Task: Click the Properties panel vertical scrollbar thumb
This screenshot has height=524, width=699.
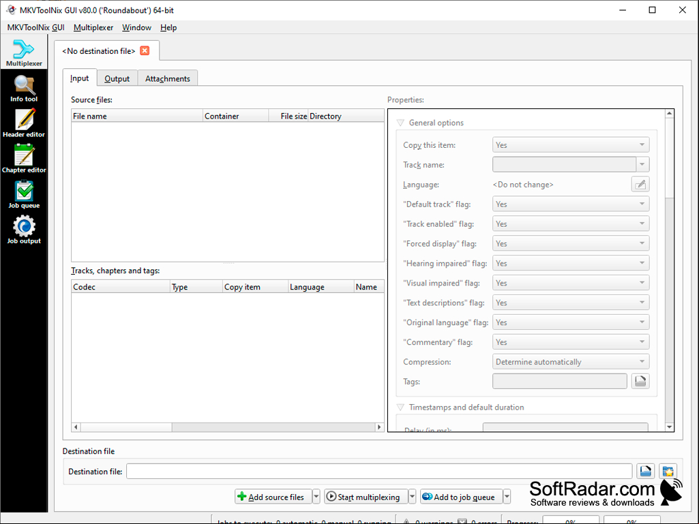Action: click(x=669, y=158)
